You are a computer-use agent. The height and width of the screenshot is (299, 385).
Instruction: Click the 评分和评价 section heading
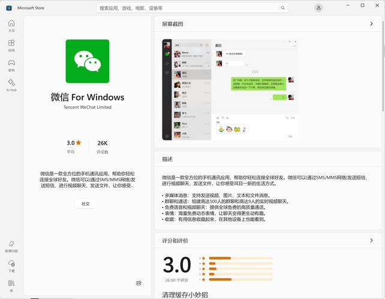tap(175, 241)
